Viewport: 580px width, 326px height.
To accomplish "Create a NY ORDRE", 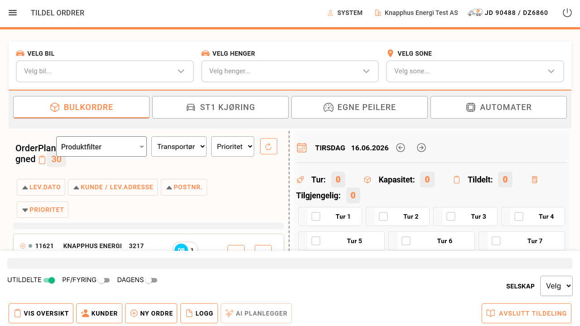I will coord(151,313).
